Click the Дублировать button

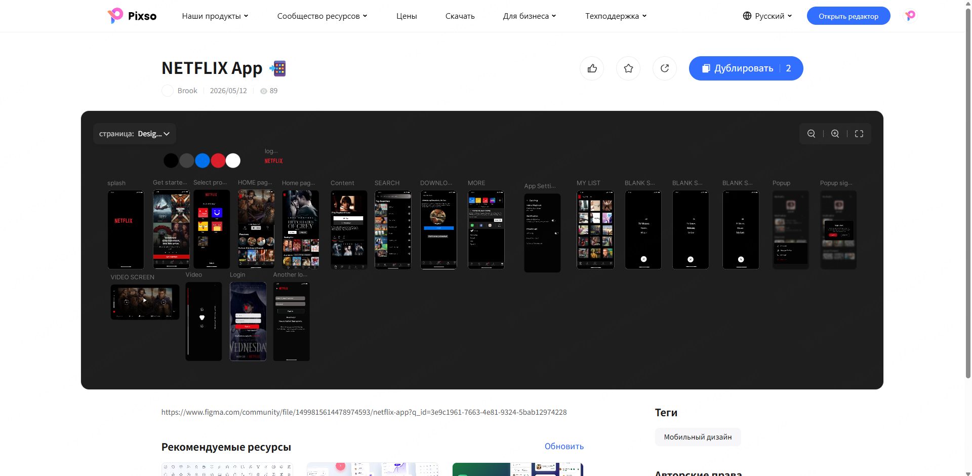coord(746,68)
